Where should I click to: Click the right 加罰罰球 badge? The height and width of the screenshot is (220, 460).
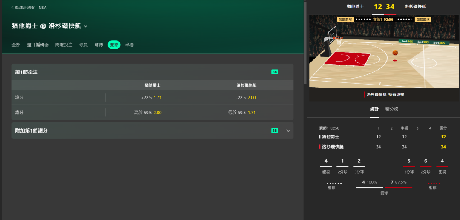(x=423, y=19)
